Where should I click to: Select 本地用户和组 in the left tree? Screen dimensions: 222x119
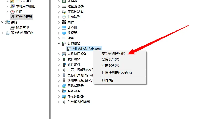(x=26, y=6)
